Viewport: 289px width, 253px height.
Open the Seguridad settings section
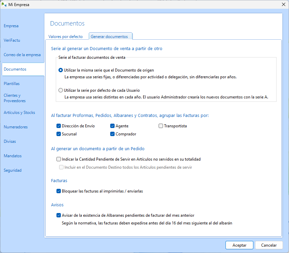[x=12, y=170]
